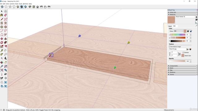Expand the Scenes panel
This screenshot has width=198, height=111.
[183, 74]
